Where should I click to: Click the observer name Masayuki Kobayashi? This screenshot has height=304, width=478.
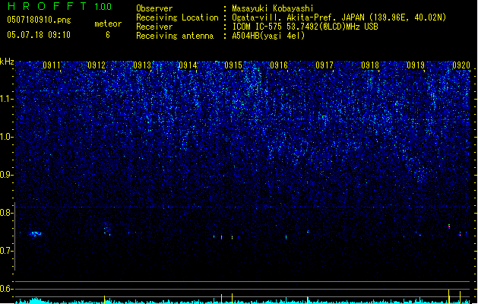273,8
